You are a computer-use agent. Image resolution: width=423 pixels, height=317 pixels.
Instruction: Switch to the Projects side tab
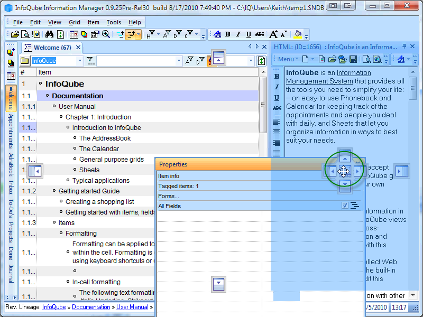point(11,232)
